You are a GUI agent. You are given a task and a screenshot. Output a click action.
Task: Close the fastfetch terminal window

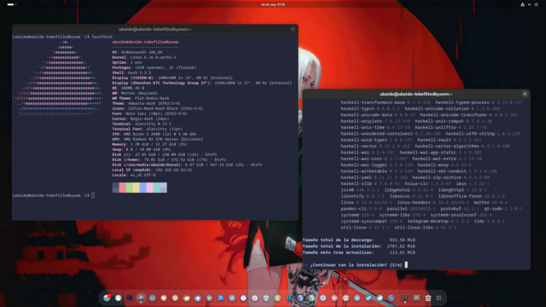(x=293, y=29)
